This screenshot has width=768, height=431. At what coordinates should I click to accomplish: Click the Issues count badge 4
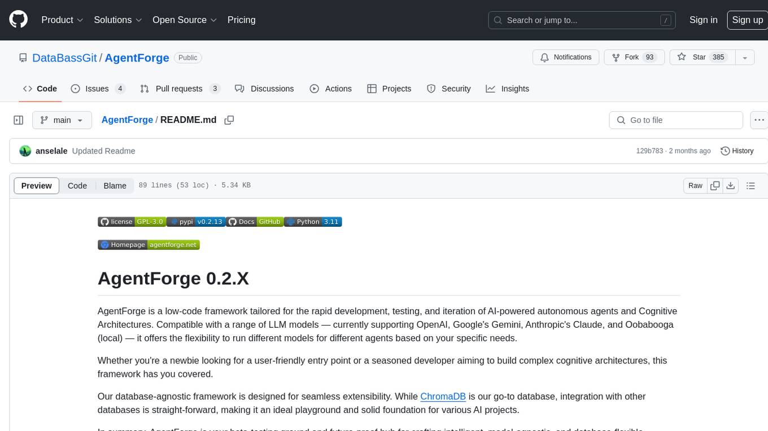120,89
